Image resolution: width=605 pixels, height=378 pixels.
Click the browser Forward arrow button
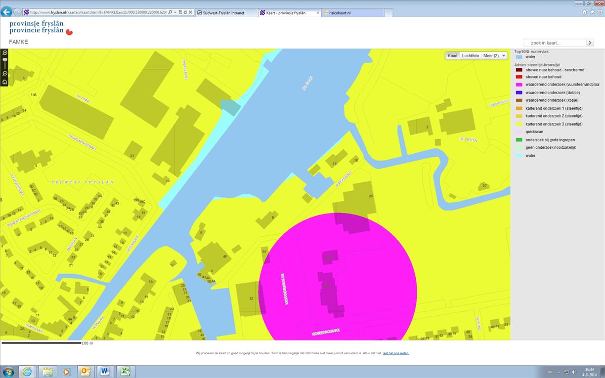17,12
